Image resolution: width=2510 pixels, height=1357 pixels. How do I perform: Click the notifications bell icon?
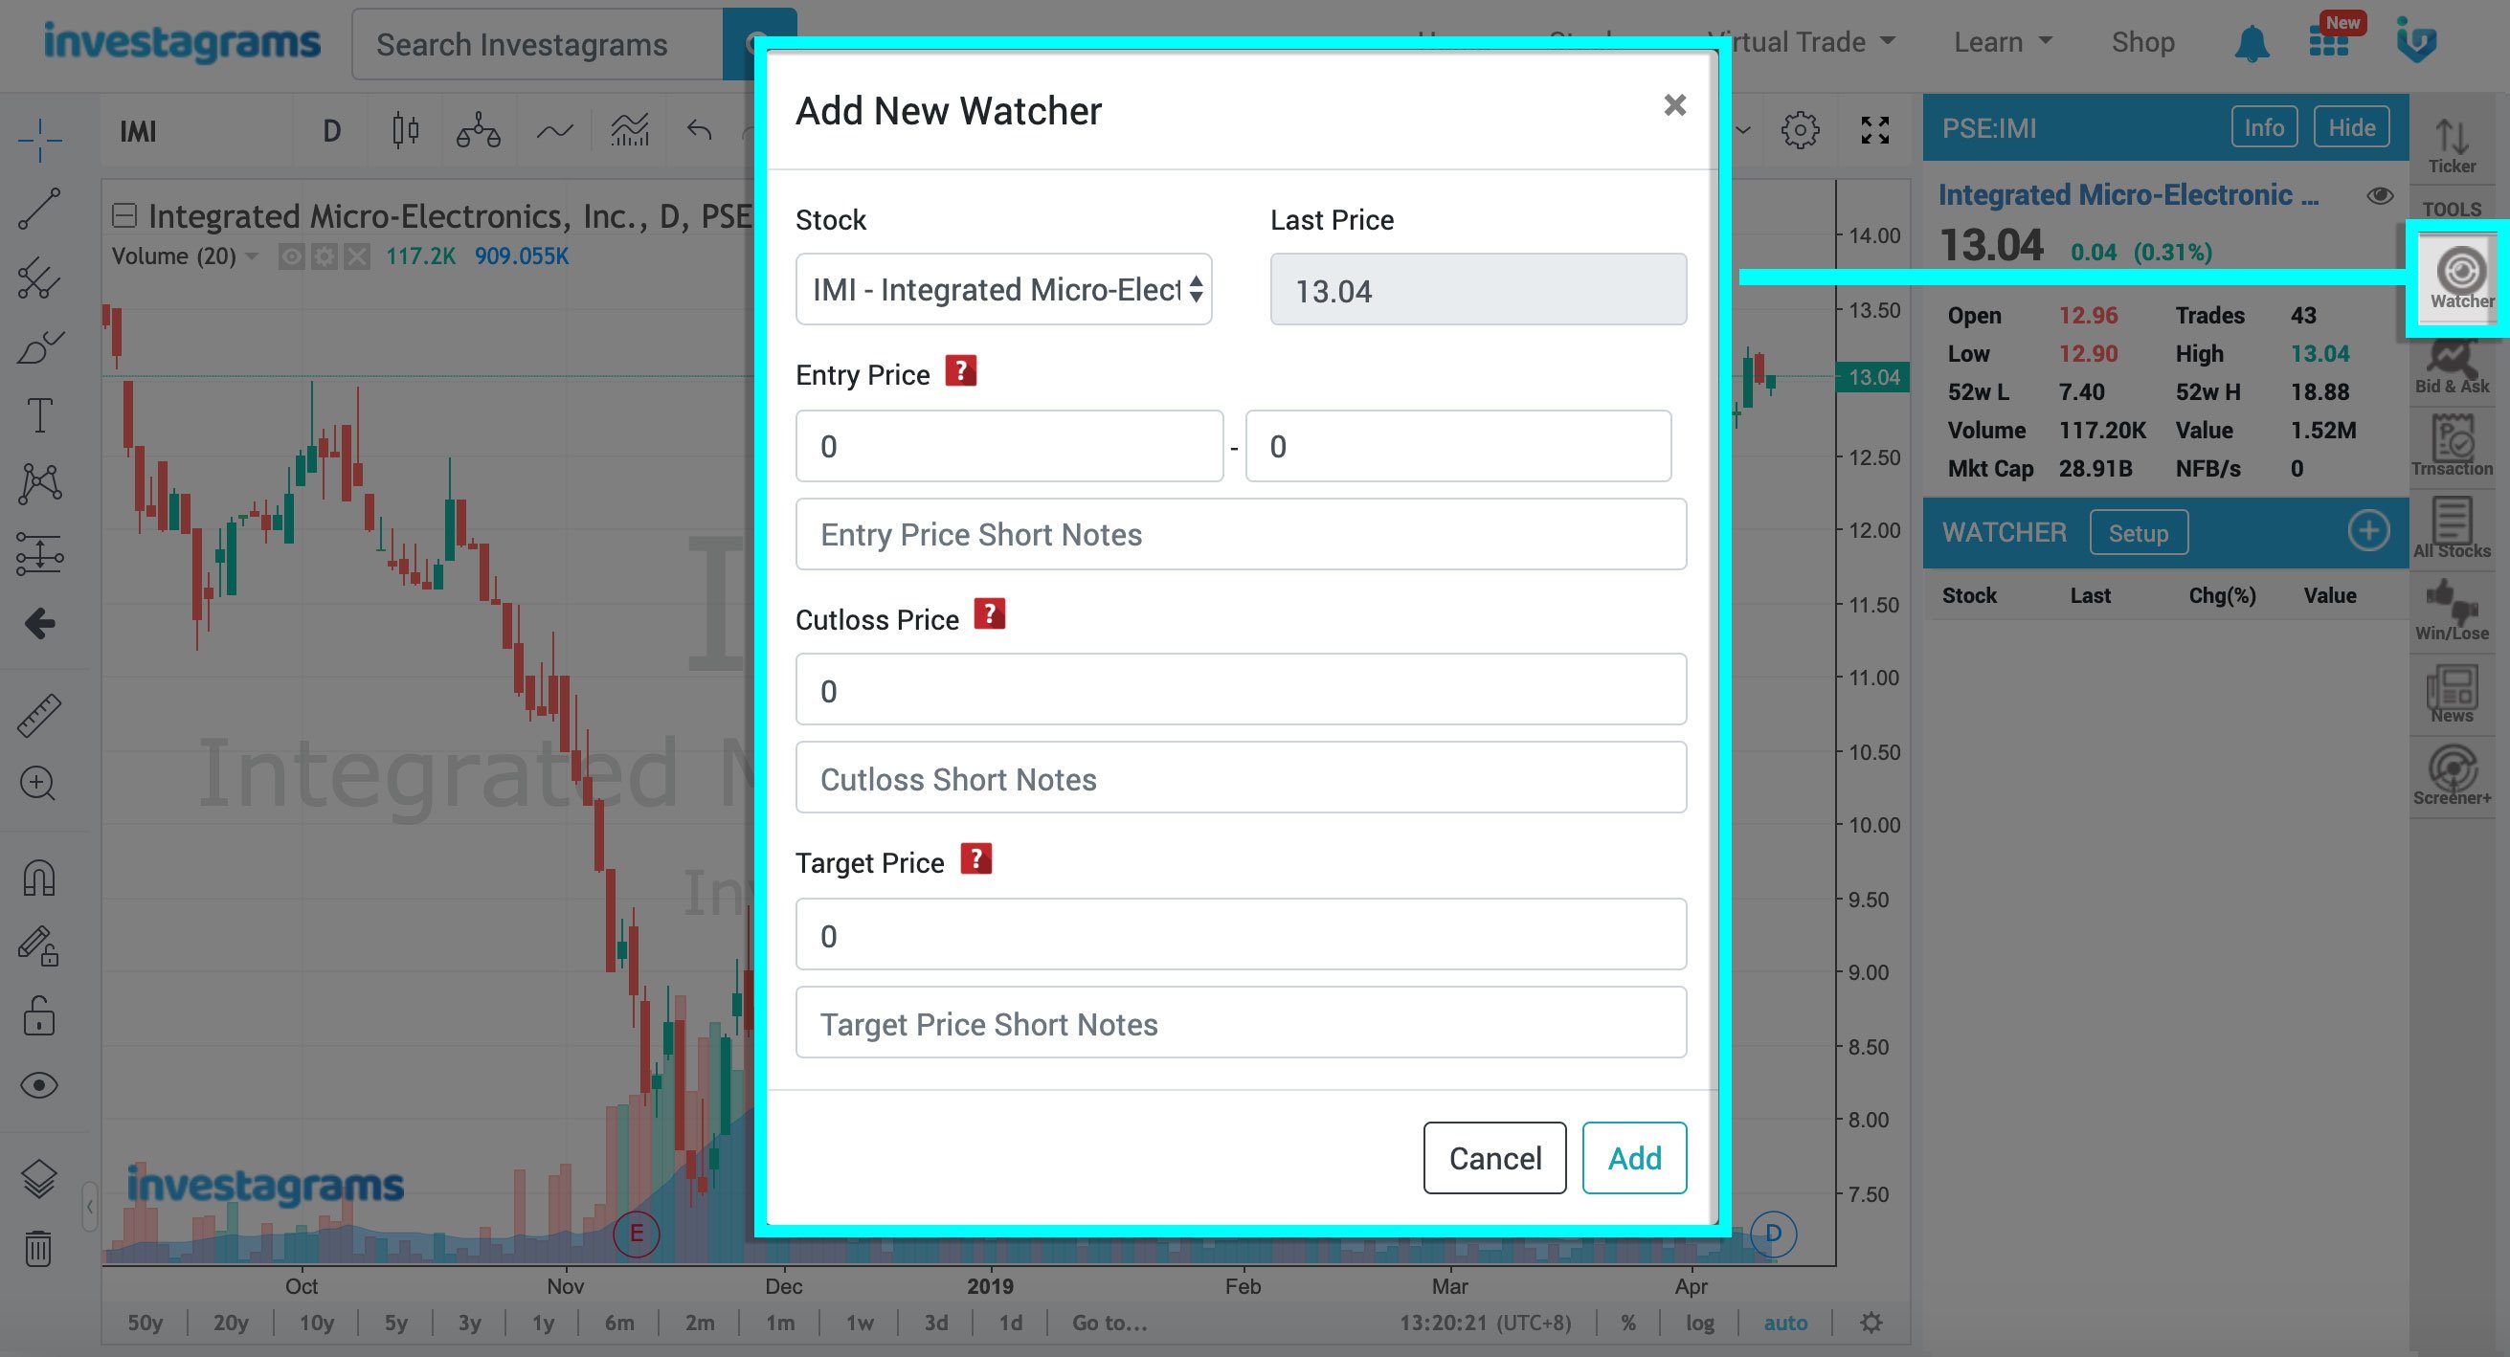click(2251, 43)
